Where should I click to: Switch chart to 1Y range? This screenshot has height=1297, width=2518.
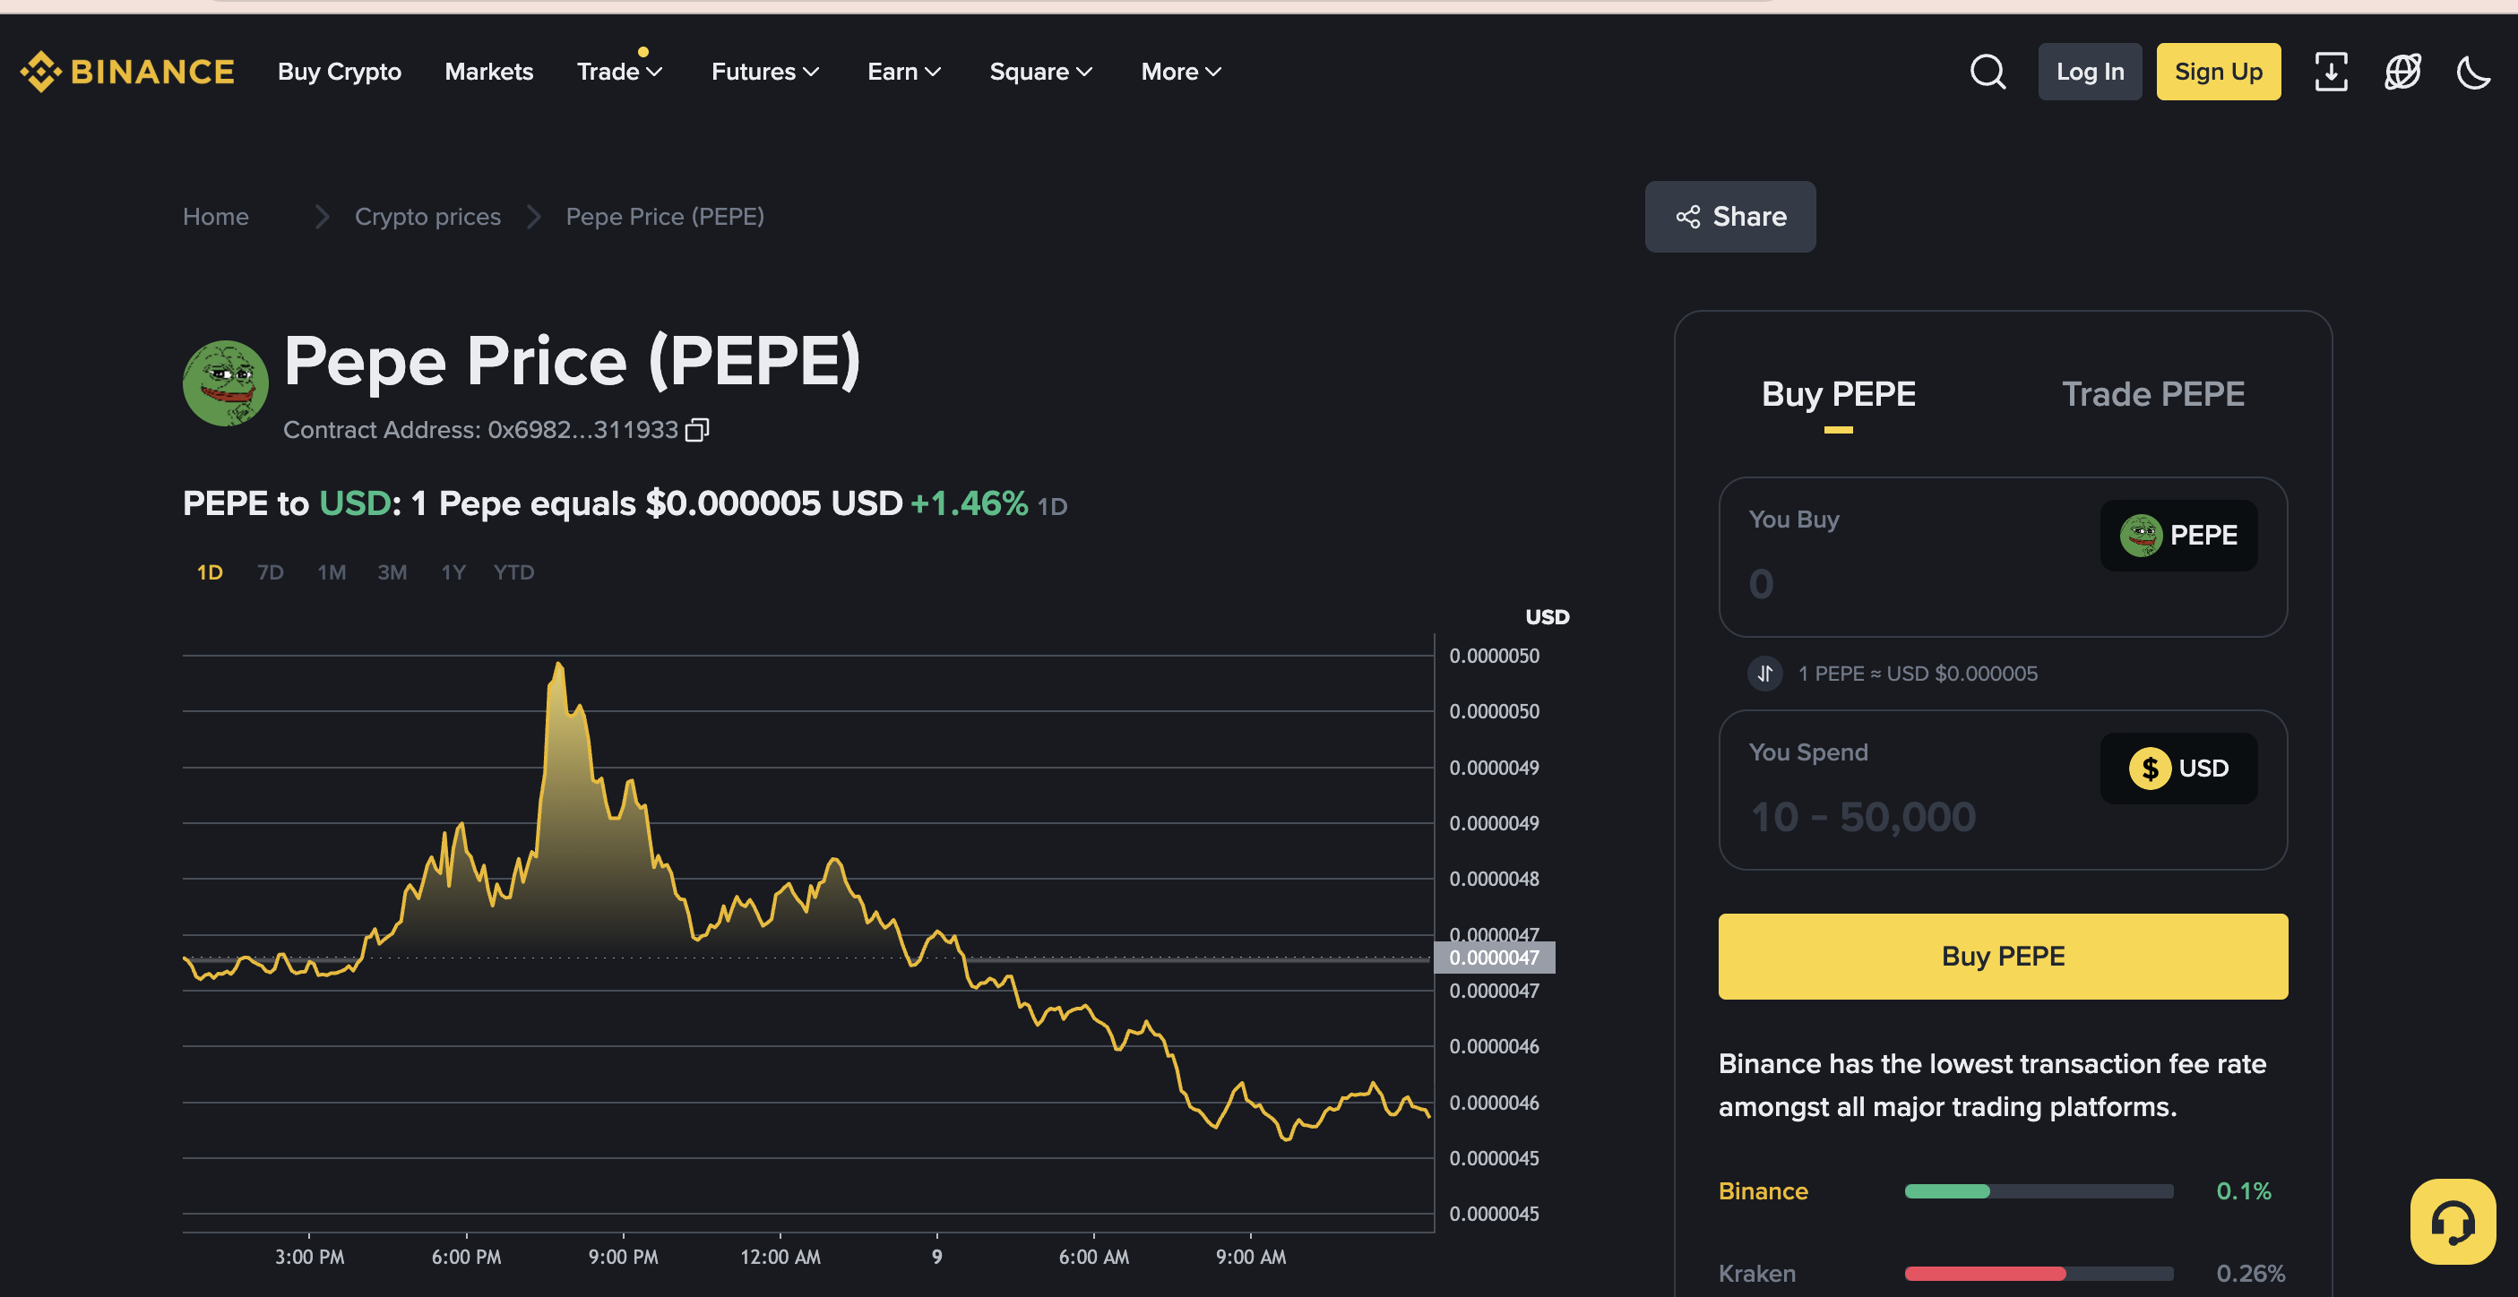[x=453, y=572]
